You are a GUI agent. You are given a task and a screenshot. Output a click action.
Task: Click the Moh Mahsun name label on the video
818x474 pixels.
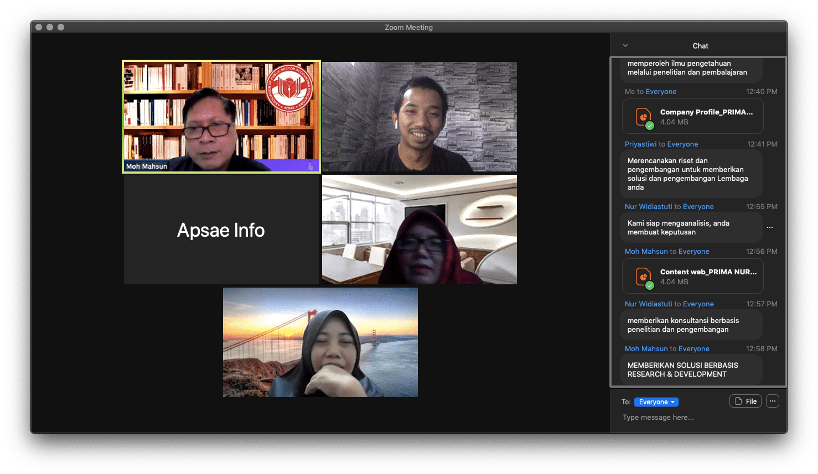tap(147, 166)
